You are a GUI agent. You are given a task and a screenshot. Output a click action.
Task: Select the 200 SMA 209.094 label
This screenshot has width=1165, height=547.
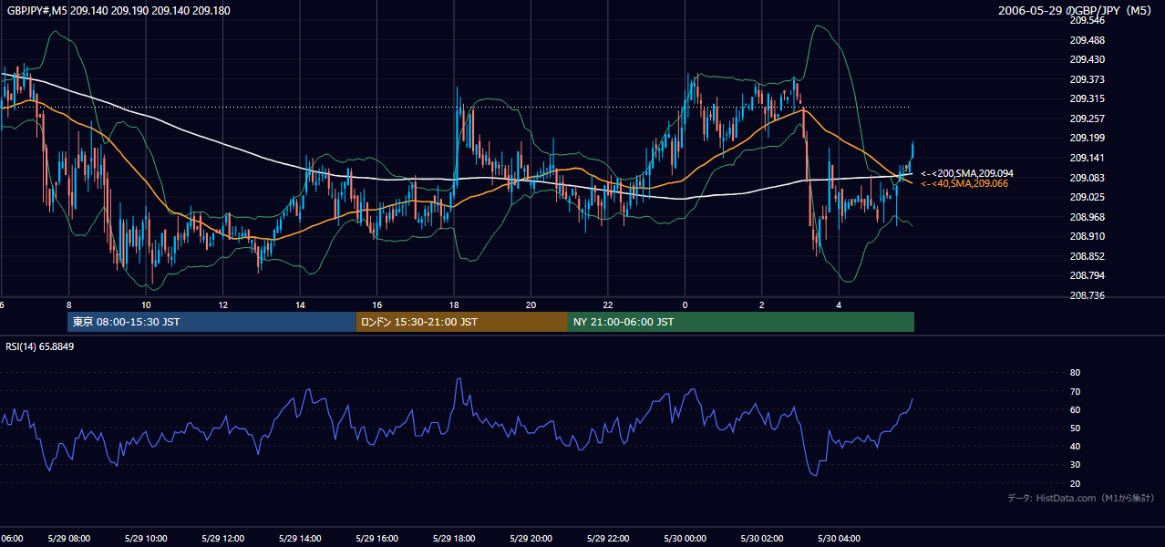pyautogui.click(x=967, y=173)
